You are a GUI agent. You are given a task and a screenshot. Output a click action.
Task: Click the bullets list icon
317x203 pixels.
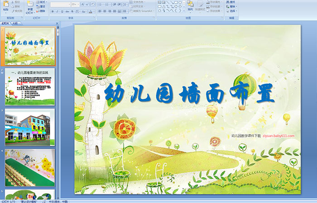pyautogui.click(x=100, y=5)
